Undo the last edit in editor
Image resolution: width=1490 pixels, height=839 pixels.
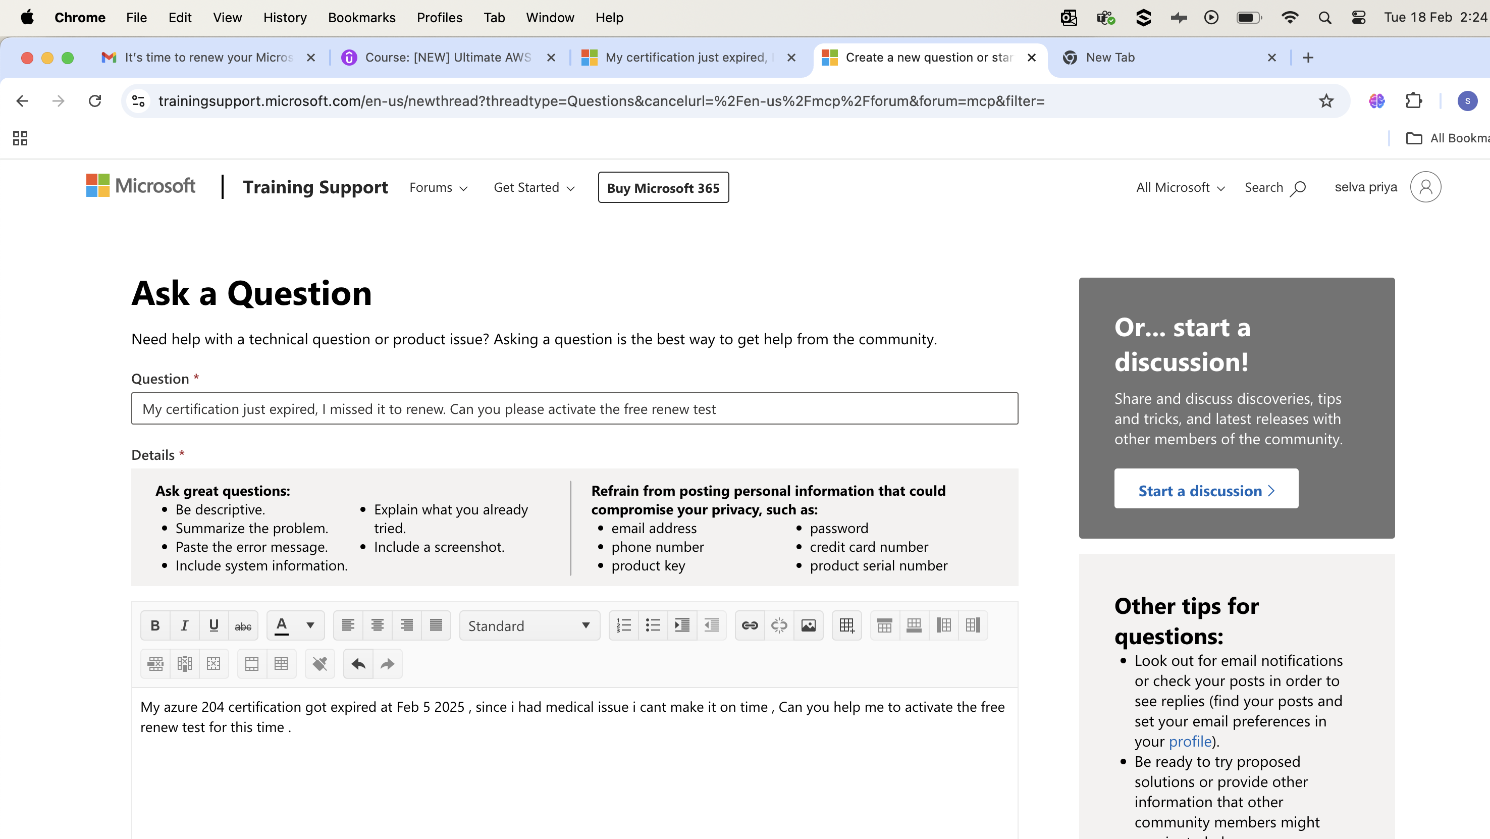coord(358,664)
